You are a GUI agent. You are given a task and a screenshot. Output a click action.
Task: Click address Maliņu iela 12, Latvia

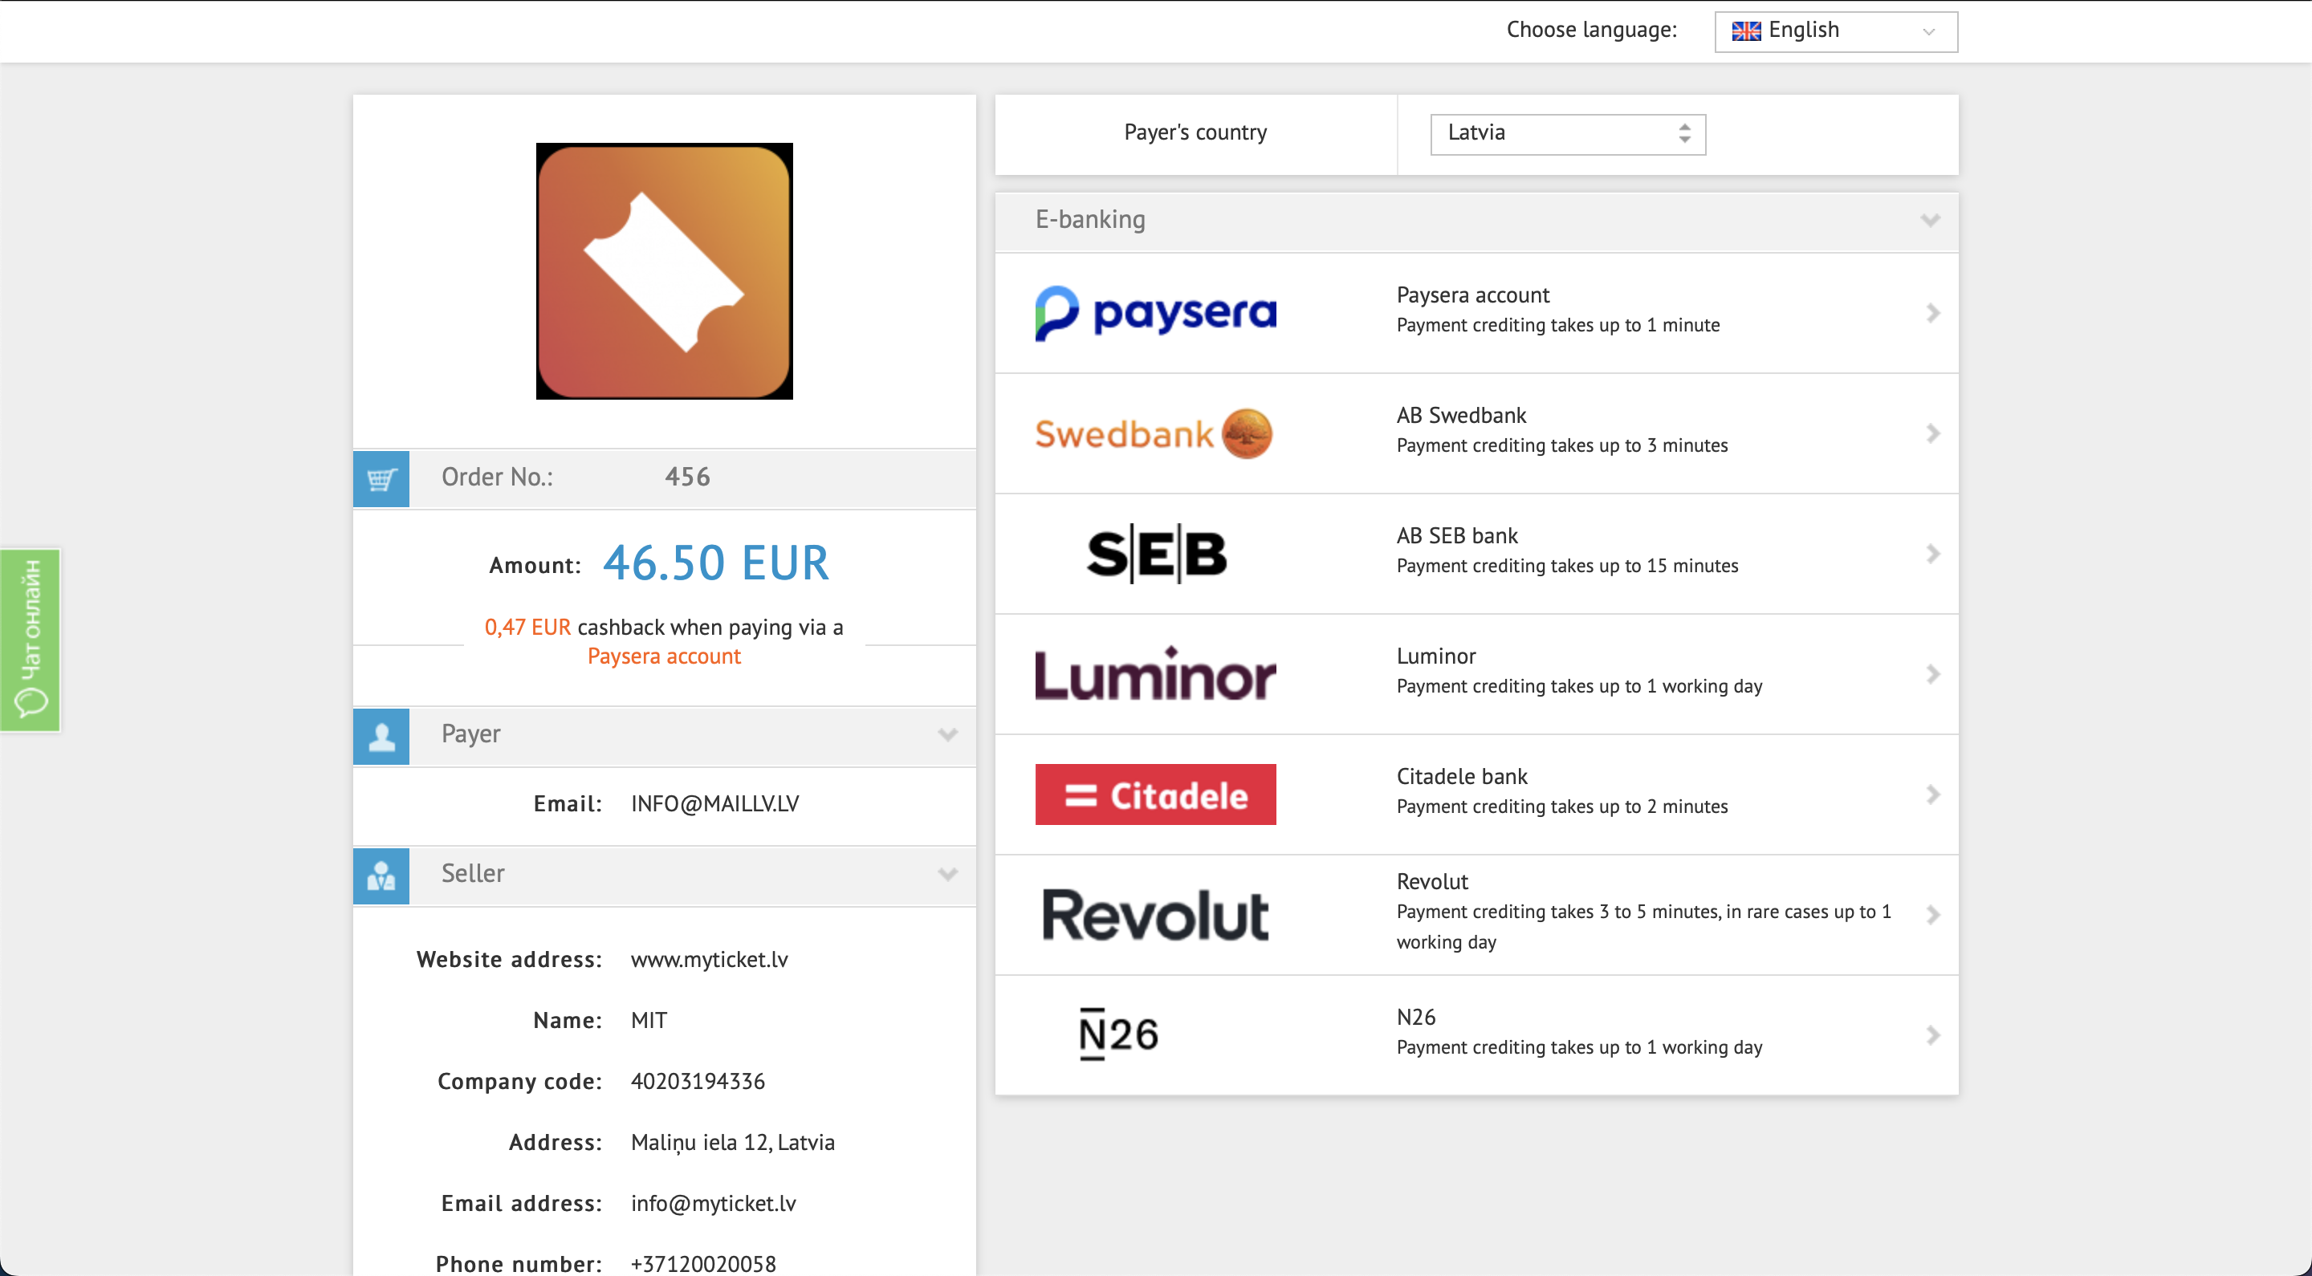point(732,1142)
